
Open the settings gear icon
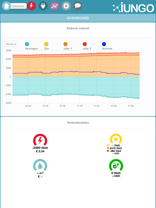click(x=66, y=6)
